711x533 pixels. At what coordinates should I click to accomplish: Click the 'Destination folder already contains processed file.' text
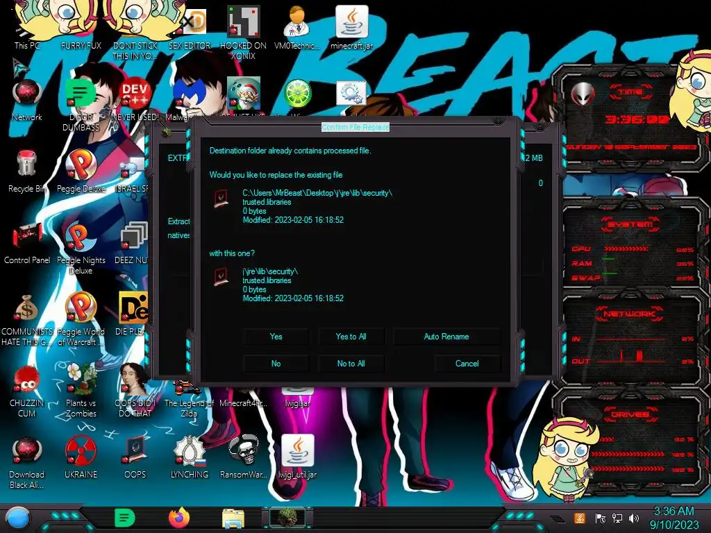(290, 151)
